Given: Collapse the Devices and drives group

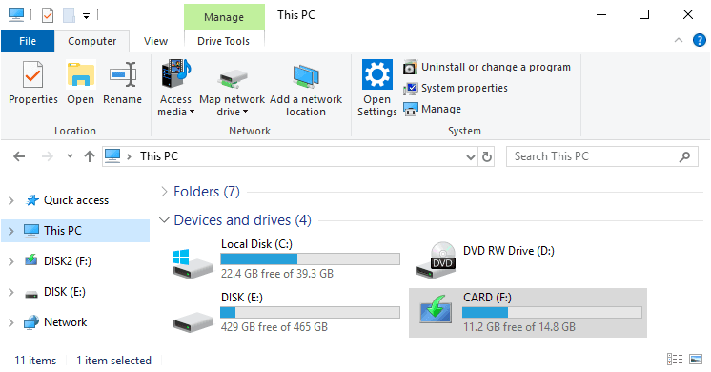Looking at the screenshot, I should (x=164, y=220).
